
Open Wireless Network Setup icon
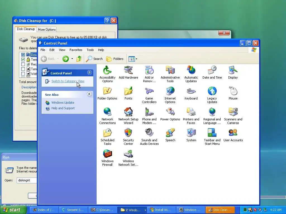pyautogui.click(x=128, y=158)
